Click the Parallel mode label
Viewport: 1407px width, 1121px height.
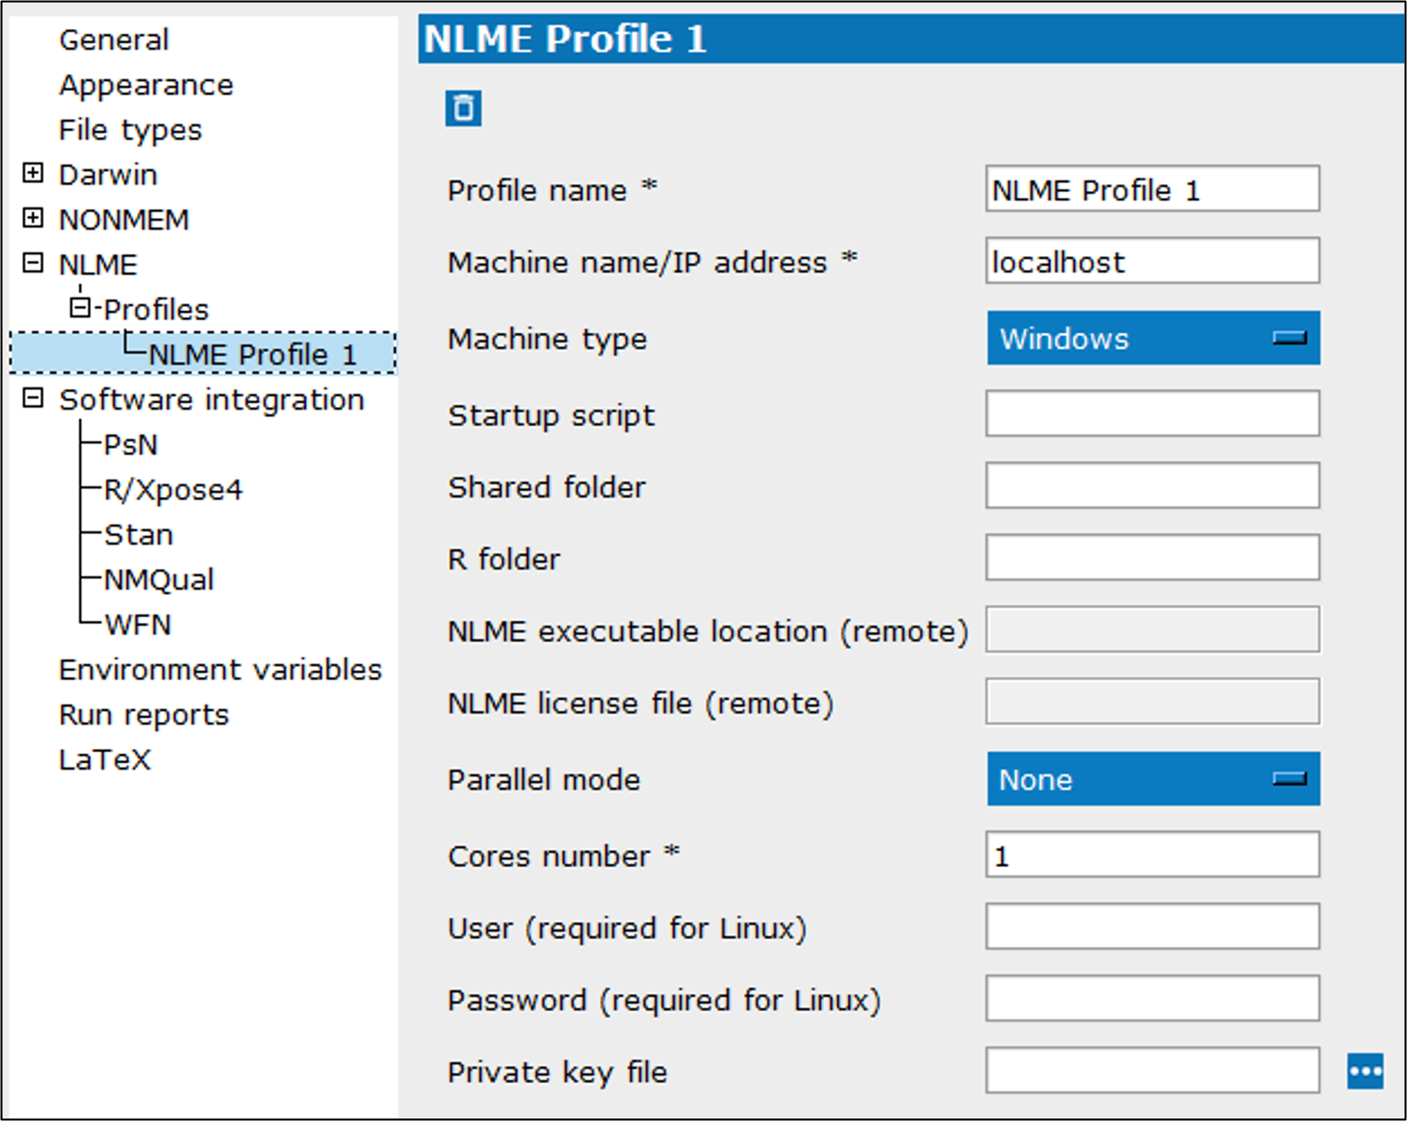[544, 780]
